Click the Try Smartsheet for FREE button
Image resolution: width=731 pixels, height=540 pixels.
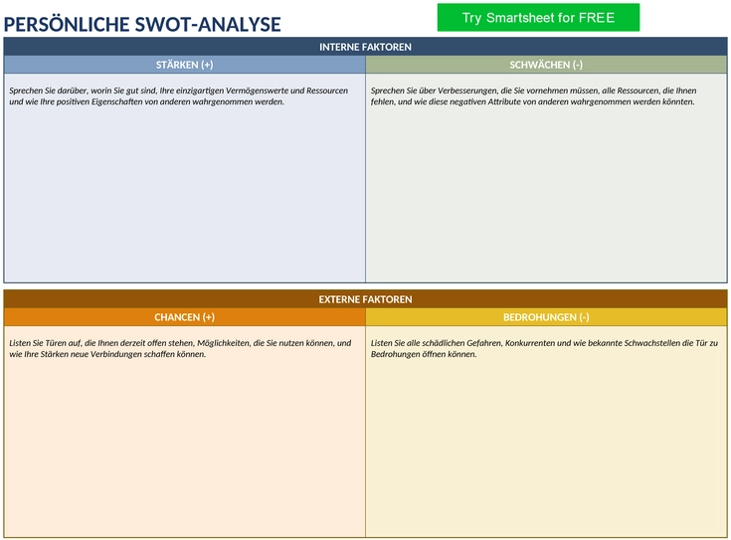coord(538,18)
